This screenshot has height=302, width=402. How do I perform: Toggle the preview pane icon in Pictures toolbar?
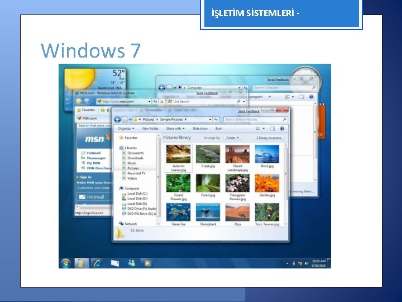pyautogui.click(x=272, y=129)
